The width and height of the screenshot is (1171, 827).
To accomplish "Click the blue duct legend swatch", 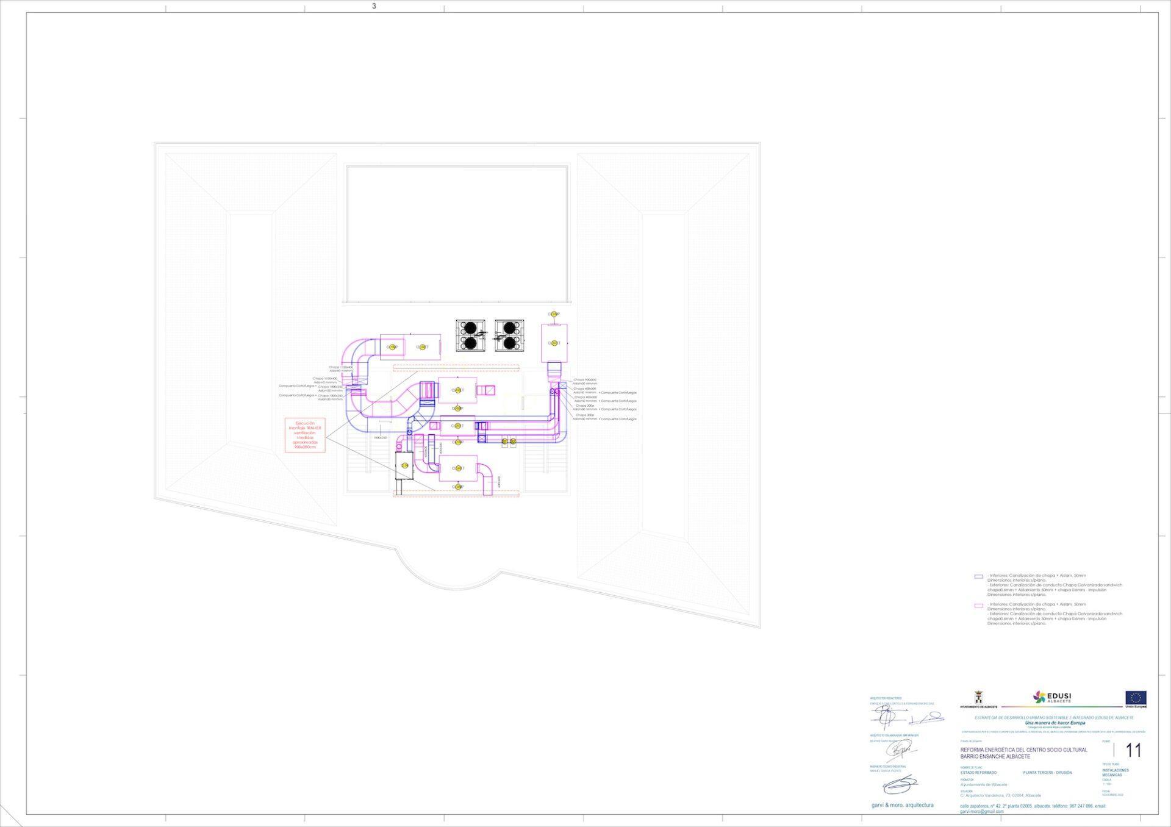I will point(978,576).
